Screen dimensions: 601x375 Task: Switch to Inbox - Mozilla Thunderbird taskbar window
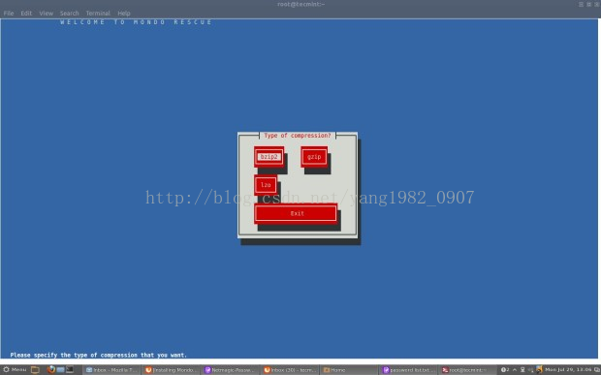[111, 369]
